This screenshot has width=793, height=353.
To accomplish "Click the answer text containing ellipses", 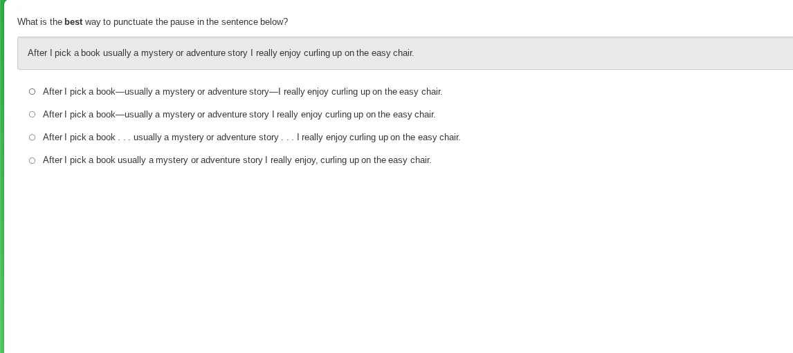I will point(251,137).
